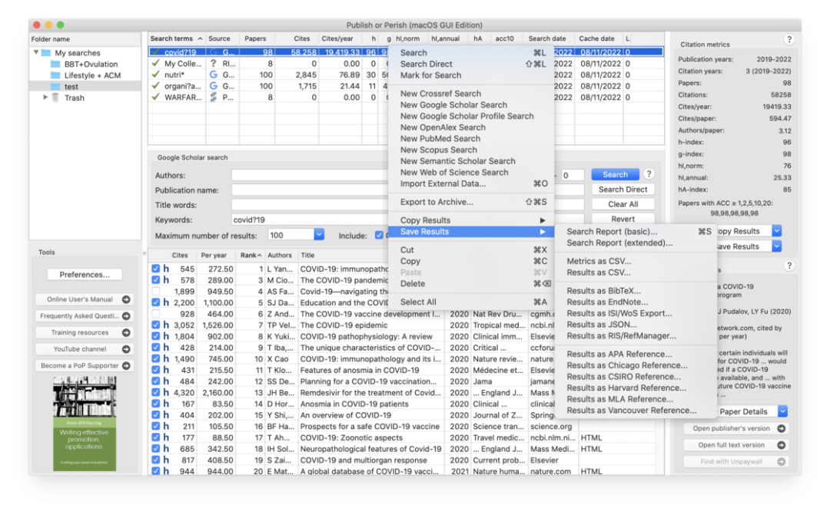The image size is (830, 515).
Task: Expand the Trash folder disclosure triangle
Action: point(45,97)
